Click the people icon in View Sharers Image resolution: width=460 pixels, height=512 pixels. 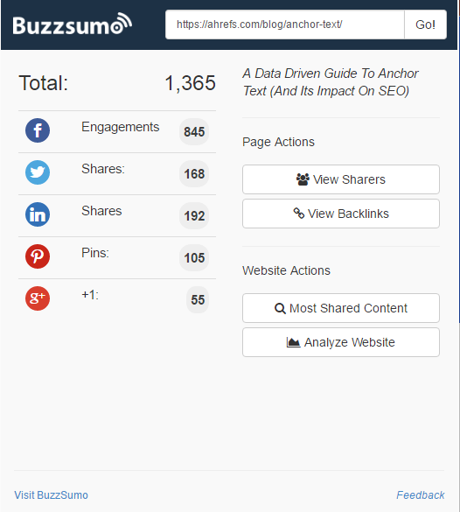click(x=303, y=179)
